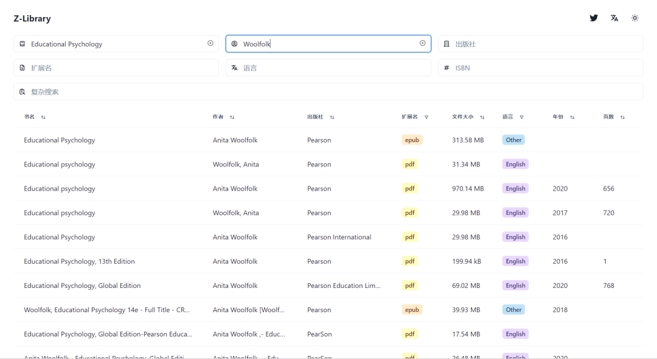
Task: Click the Z-Library logo title
Action: (x=32, y=18)
